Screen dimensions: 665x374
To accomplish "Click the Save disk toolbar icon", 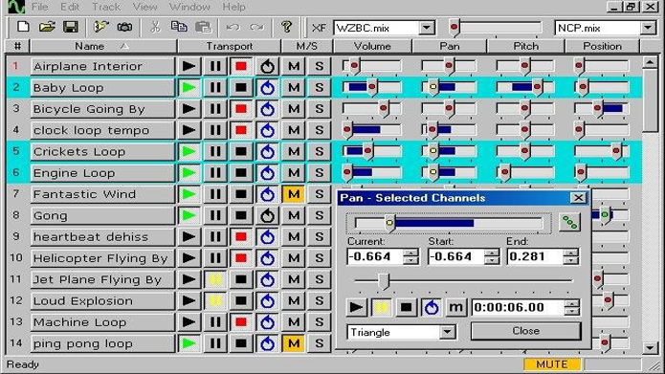I will point(71,27).
